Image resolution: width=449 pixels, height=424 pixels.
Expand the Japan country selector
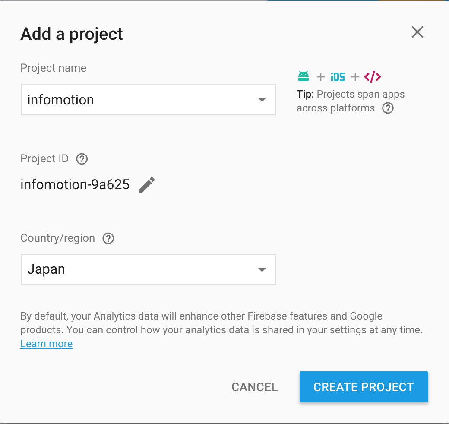262,269
